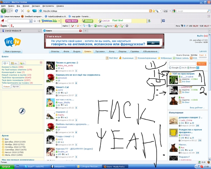Select the irc.lv search radio option
The width and height of the screenshot is (211, 169).
pos(180,68)
